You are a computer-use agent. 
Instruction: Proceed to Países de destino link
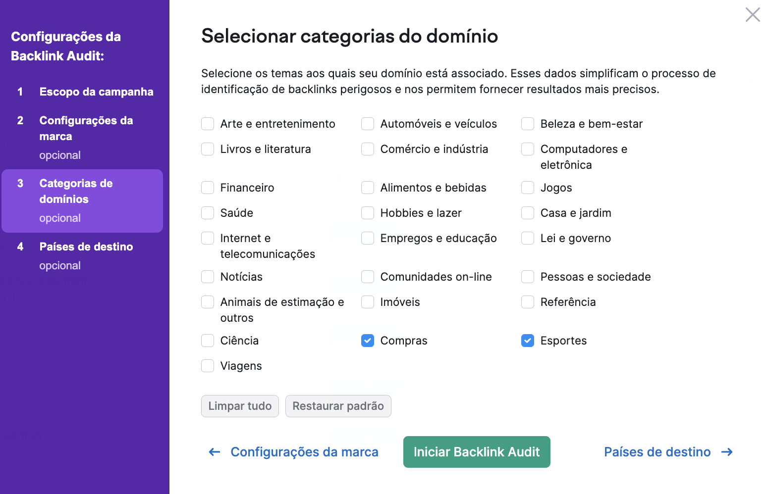coord(657,452)
